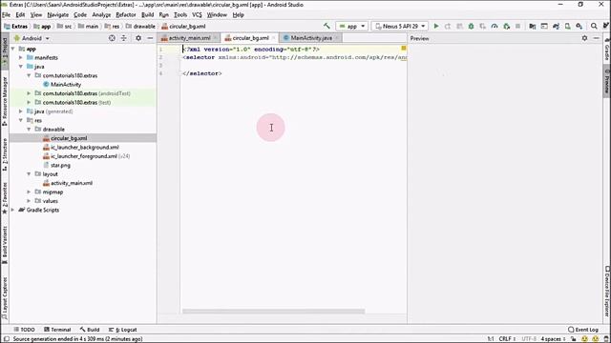Toggle the Layout Captures side tab
The width and height of the screenshot is (611, 343).
(5, 297)
